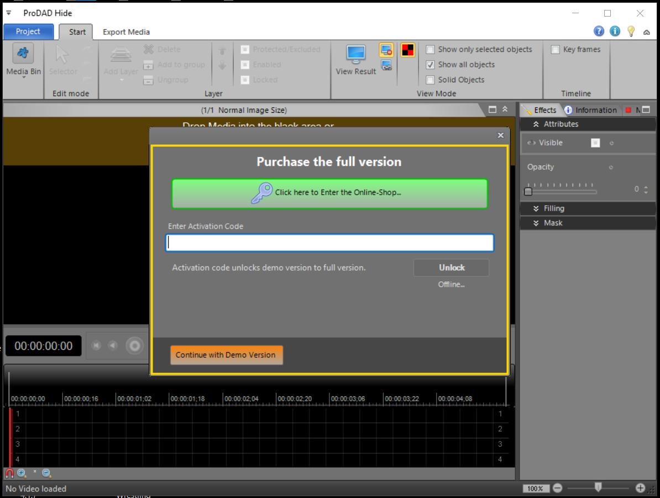Toggle the checkerboard background view button
Viewport: 660px width, 498px height.
coord(407,50)
